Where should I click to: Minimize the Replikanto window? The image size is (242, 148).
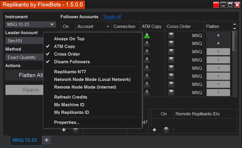tap(223, 5)
